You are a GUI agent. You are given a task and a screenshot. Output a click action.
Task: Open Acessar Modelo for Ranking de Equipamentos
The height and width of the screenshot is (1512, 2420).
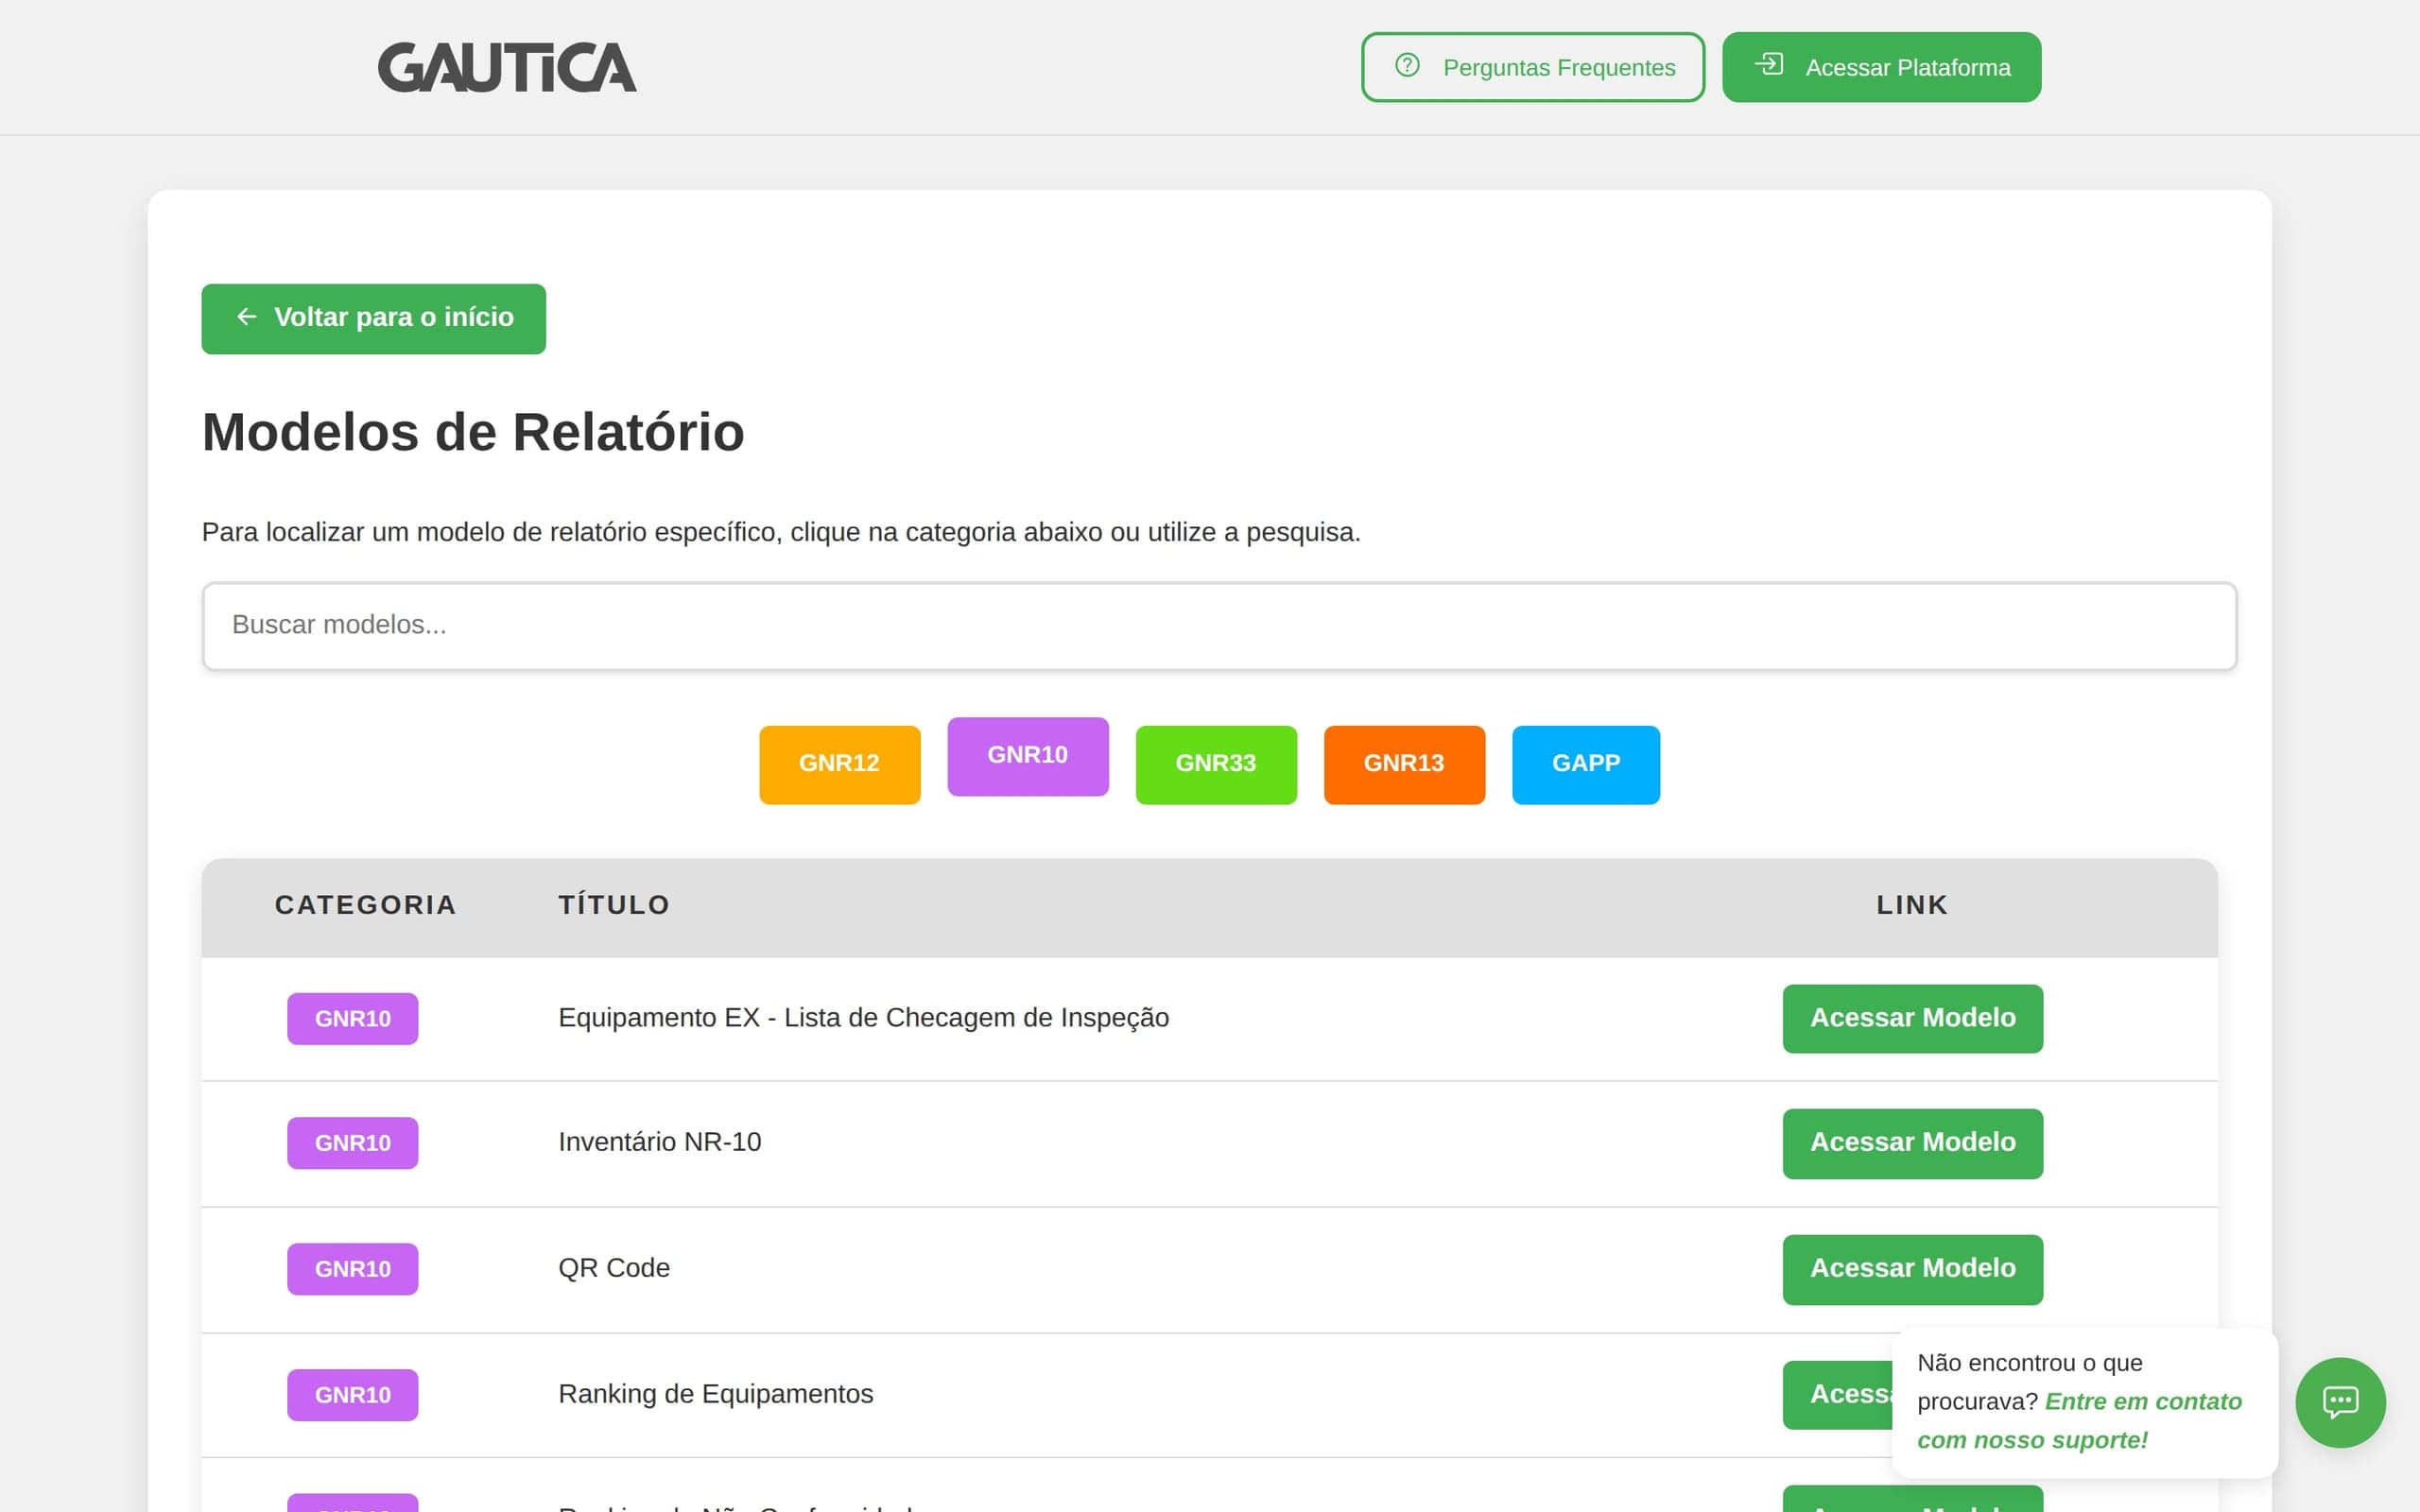pyautogui.click(x=1837, y=1394)
